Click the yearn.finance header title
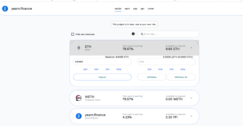Viewport: 243px width, 126px height. coord(22,9)
